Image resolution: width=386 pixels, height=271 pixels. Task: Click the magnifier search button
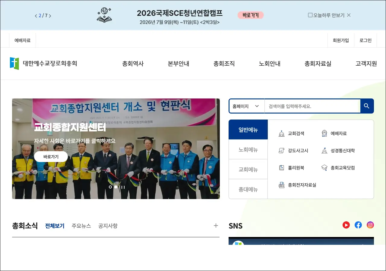click(x=367, y=106)
